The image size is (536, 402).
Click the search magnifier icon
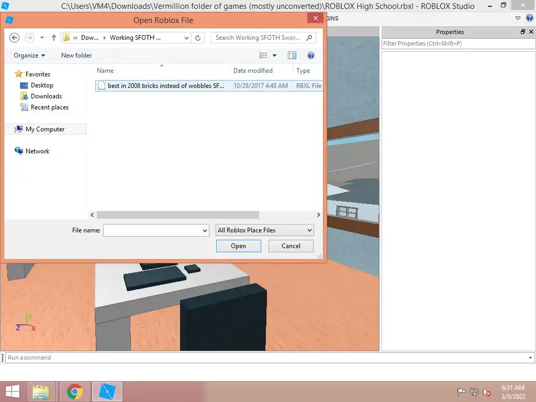(x=309, y=38)
